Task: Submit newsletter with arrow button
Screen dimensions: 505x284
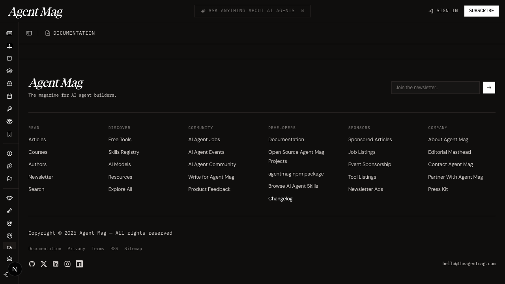Action: [489, 88]
